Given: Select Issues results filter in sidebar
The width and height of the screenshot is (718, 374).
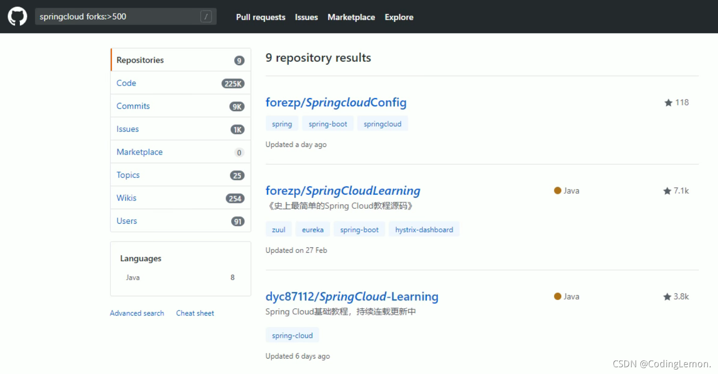Looking at the screenshot, I should coord(180,129).
